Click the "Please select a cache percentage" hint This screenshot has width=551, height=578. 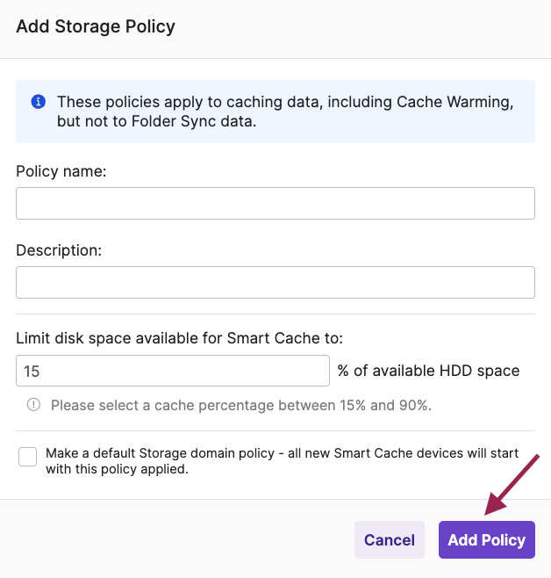[241, 406]
